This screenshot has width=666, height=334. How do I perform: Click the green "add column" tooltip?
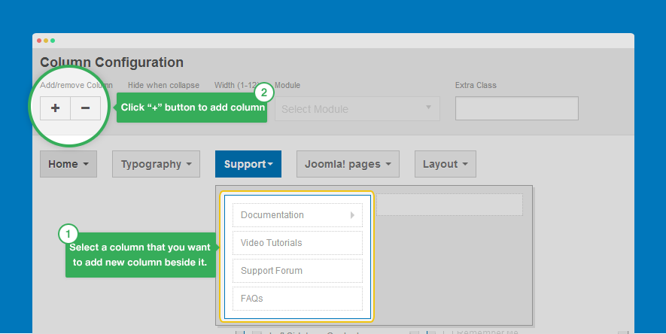(x=192, y=108)
